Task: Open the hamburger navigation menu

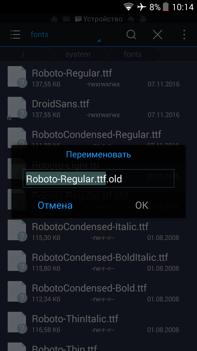Action: [x=15, y=35]
